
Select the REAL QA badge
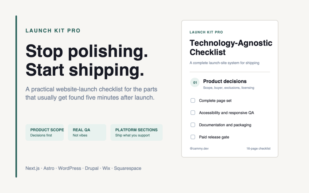(87, 132)
